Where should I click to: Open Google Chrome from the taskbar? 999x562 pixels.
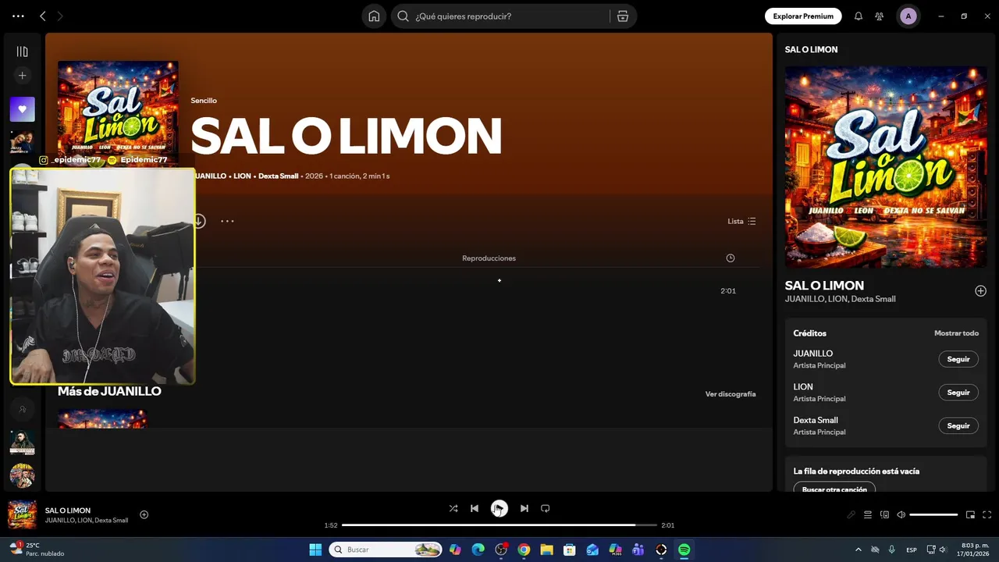pyautogui.click(x=524, y=550)
